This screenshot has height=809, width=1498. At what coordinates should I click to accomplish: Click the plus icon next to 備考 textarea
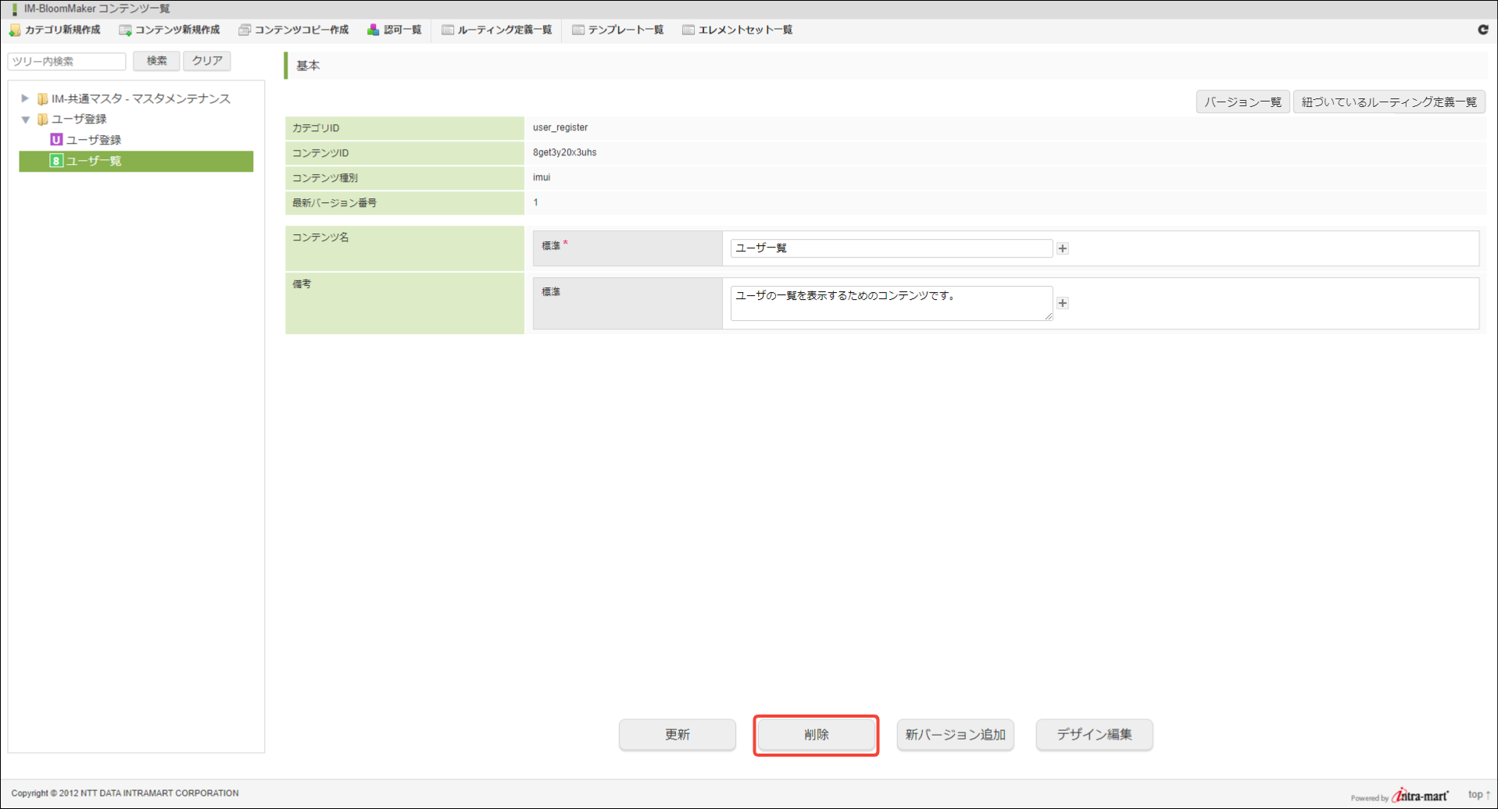click(1062, 303)
